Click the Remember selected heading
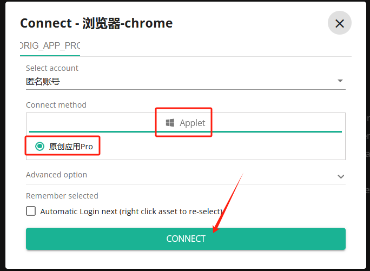The height and width of the screenshot is (271, 370). tap(62, 196)
